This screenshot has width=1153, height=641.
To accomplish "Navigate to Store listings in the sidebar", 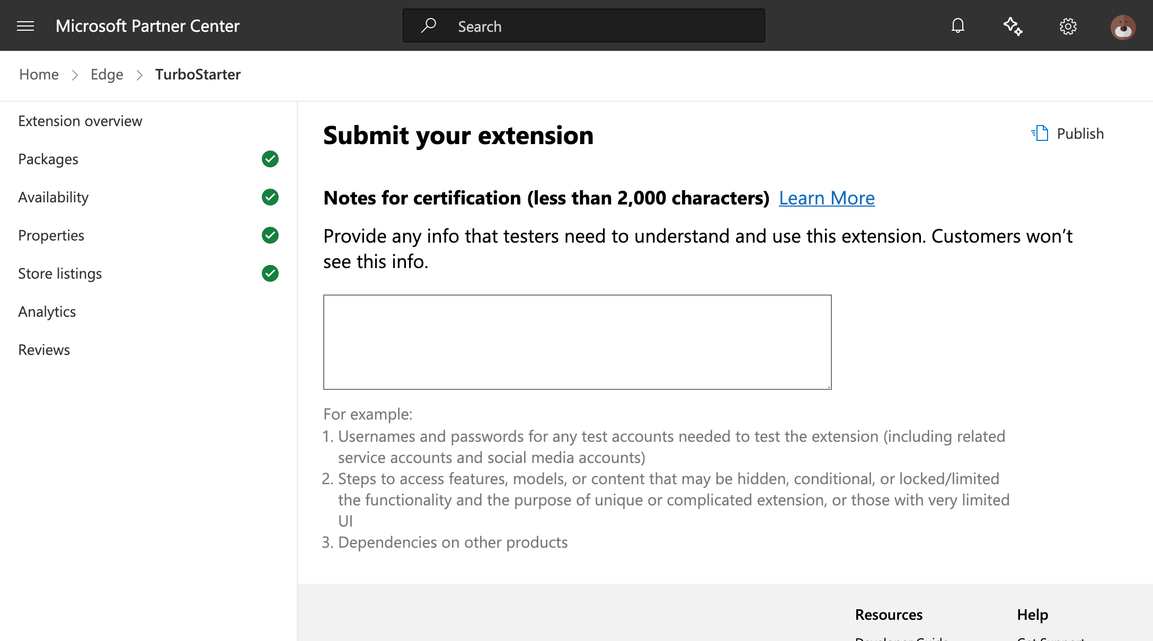I will point(60,273).
